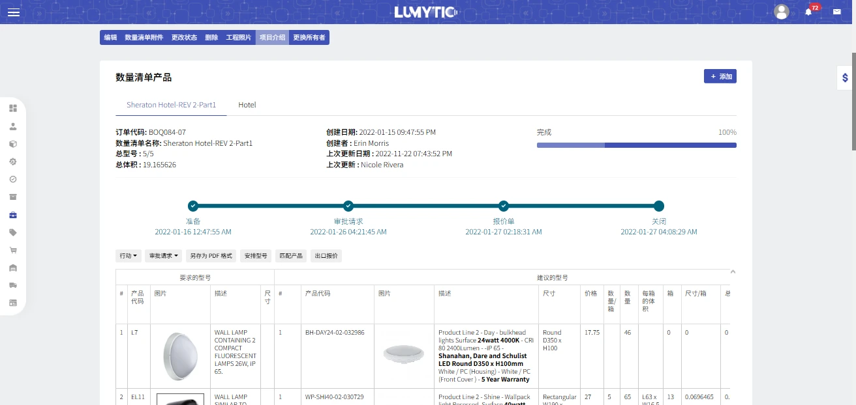
Task: Click the 0.0696465 size per box value
Action: (x=699, y=397)
